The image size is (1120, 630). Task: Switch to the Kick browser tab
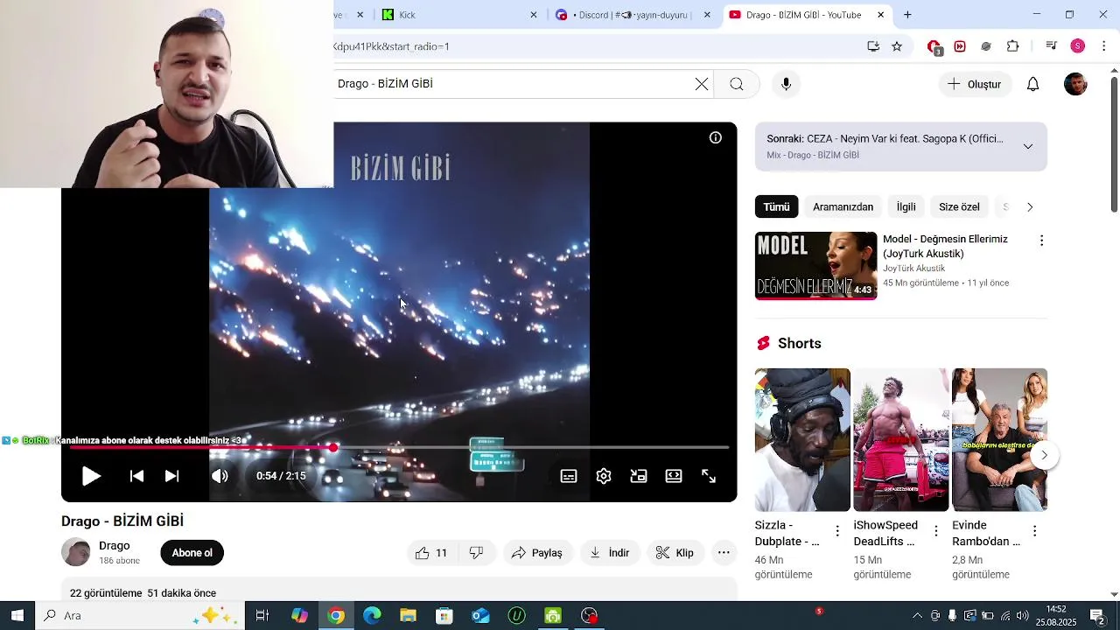(x=460, y=15)
